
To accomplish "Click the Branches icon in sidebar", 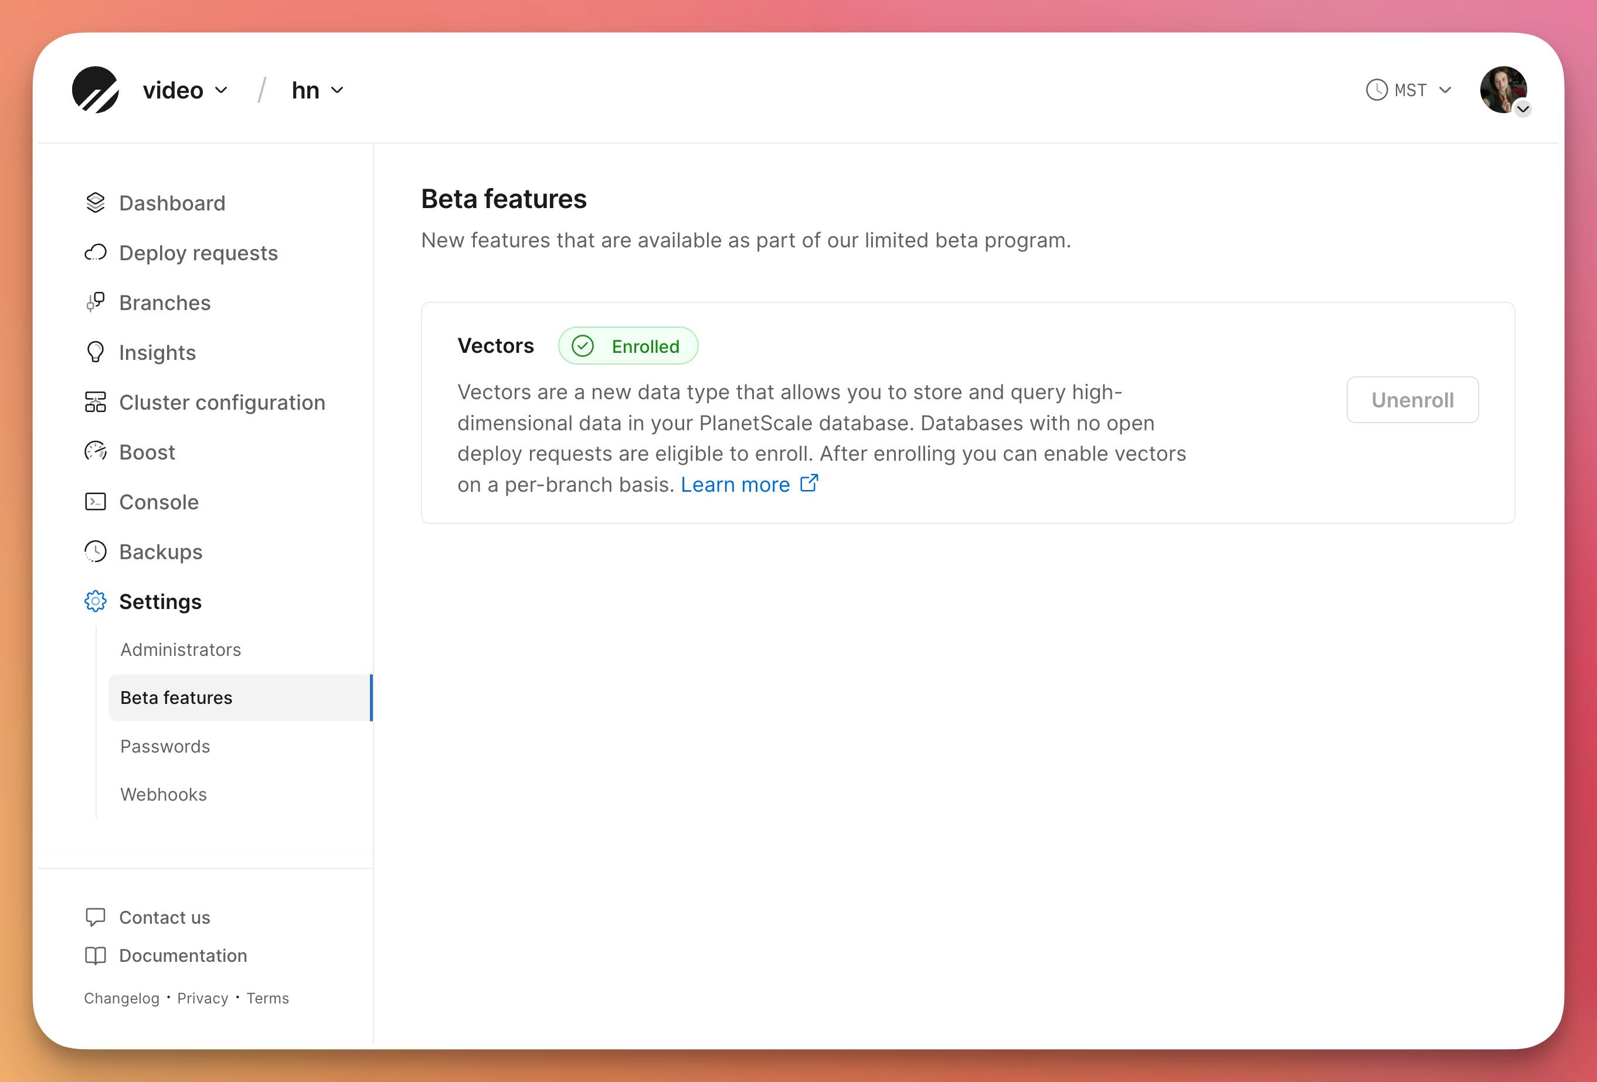I will (x=94, y=302).
